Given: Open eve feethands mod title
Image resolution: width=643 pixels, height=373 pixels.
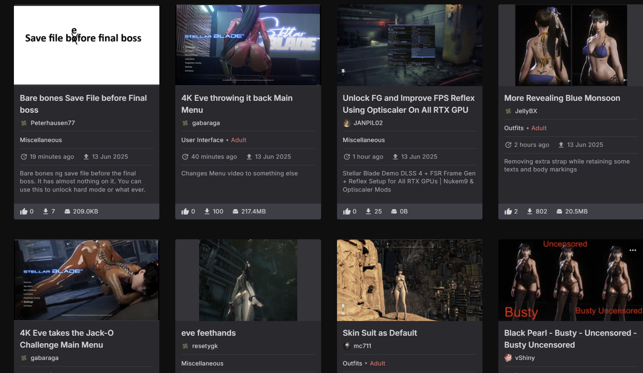Looking at the screenshot, I should tap(208, 333).
